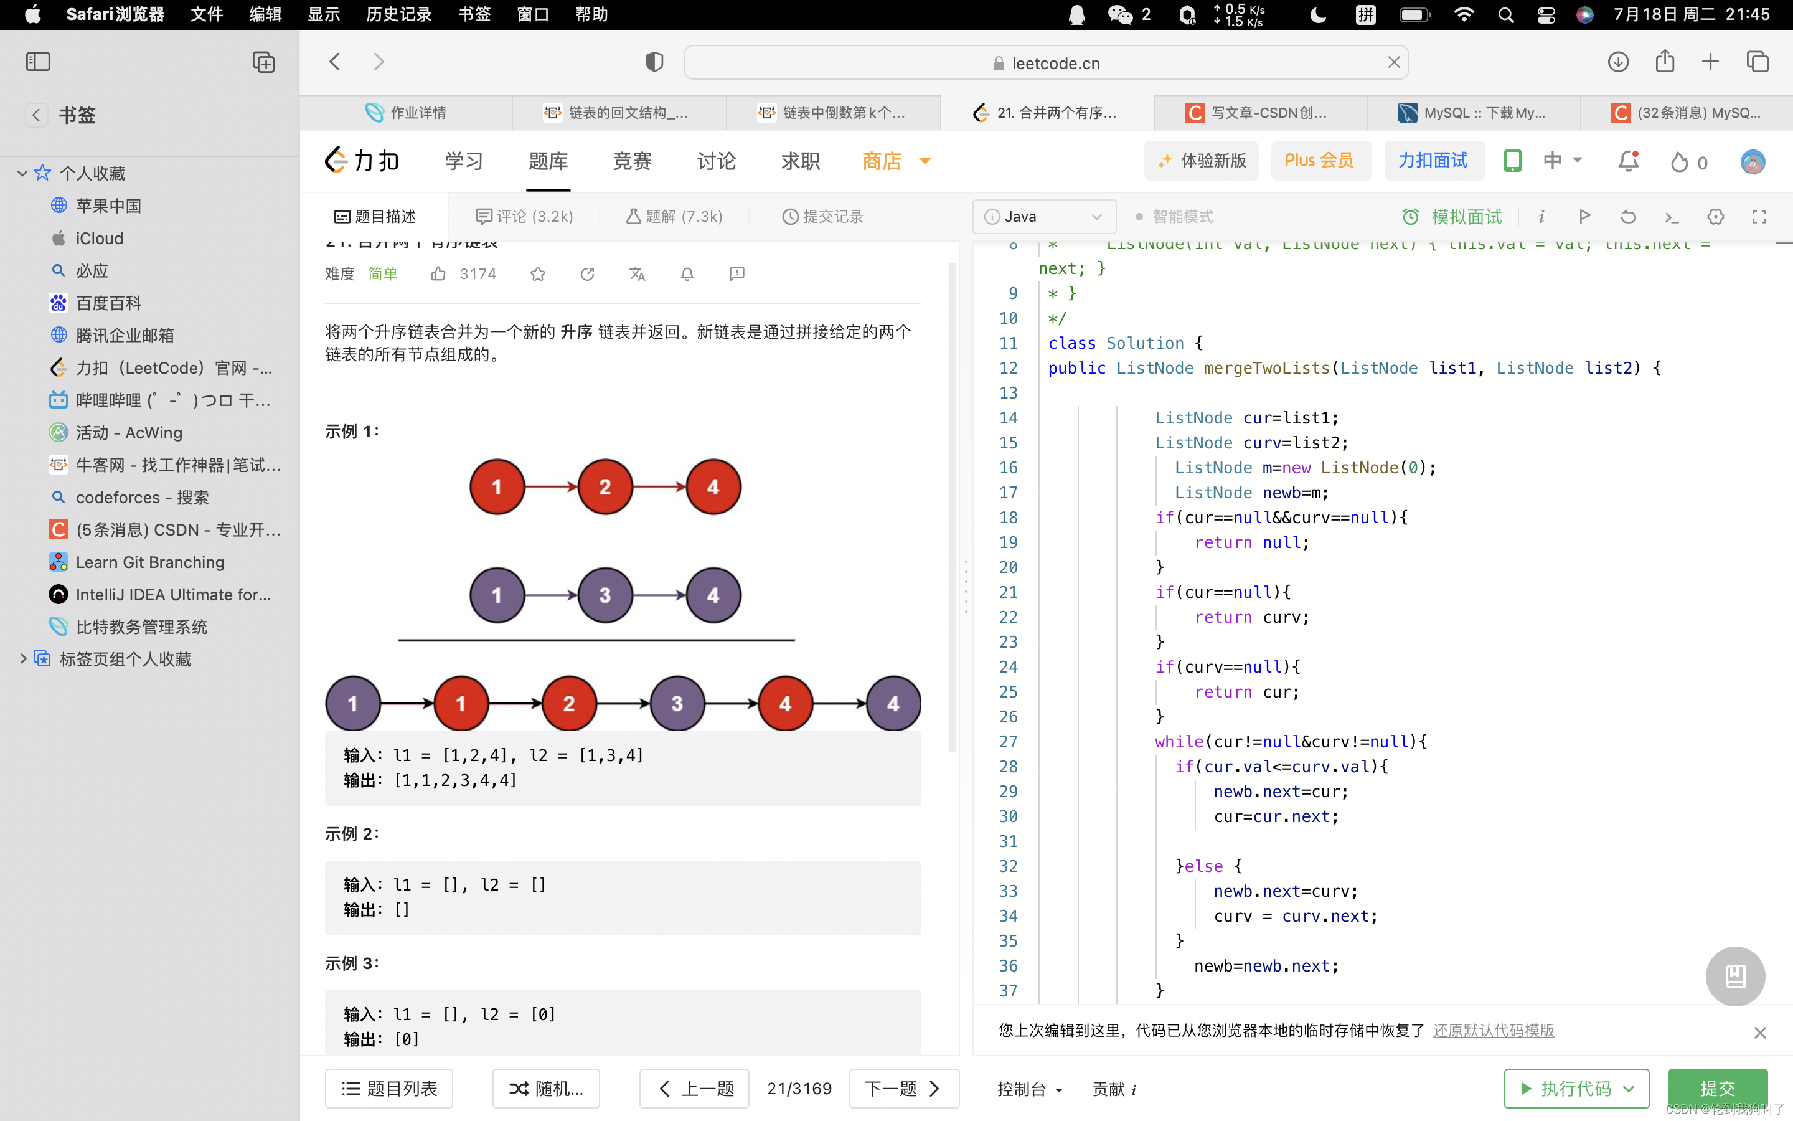This screenshot has height=1121, width=1793.
Task: Click the run play triangle icon
Action: [x=1585, y=217]
